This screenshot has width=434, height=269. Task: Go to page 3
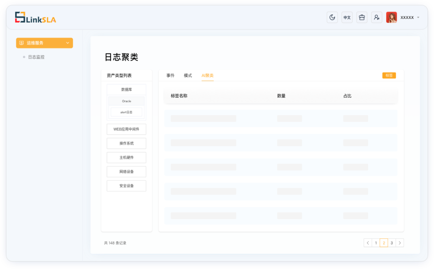tap(392, 243)
